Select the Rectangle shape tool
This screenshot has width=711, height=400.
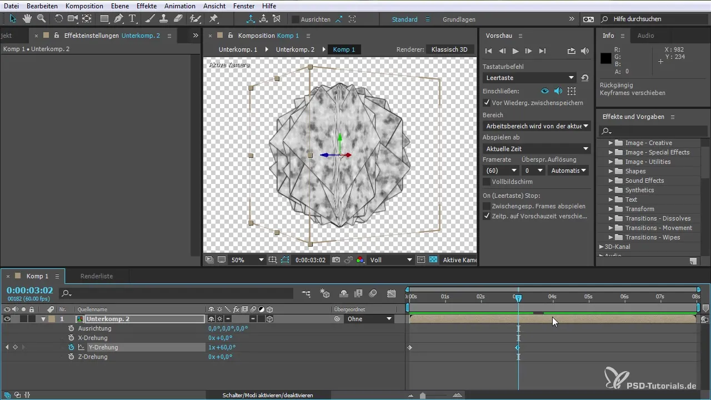pyautogui.click(x=104, y=19)
